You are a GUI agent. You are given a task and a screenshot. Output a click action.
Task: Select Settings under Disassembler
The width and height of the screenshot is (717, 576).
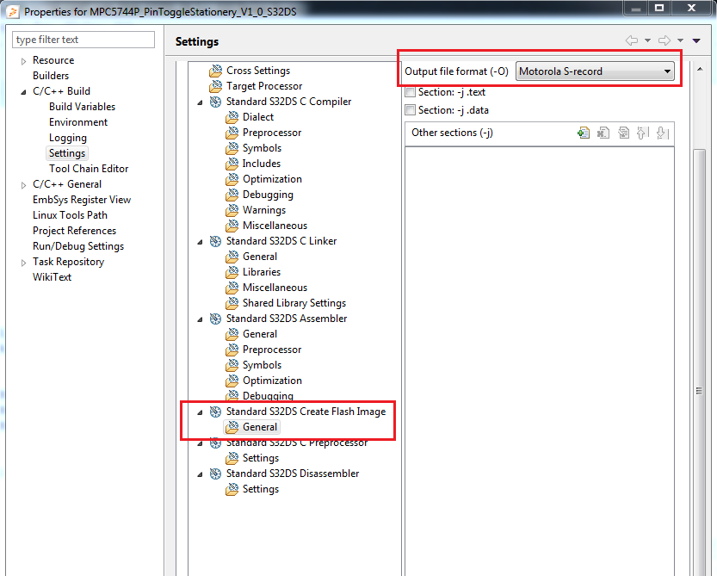pyautogui.click(x=261, y=489)
